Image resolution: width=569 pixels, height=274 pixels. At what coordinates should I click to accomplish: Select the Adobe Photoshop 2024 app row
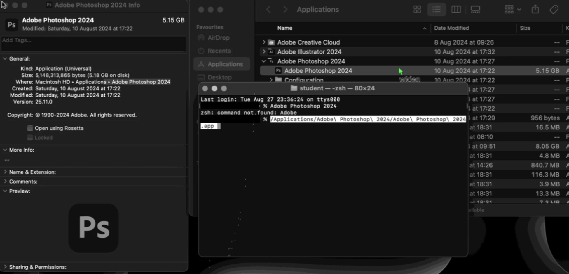click(414, 71)
